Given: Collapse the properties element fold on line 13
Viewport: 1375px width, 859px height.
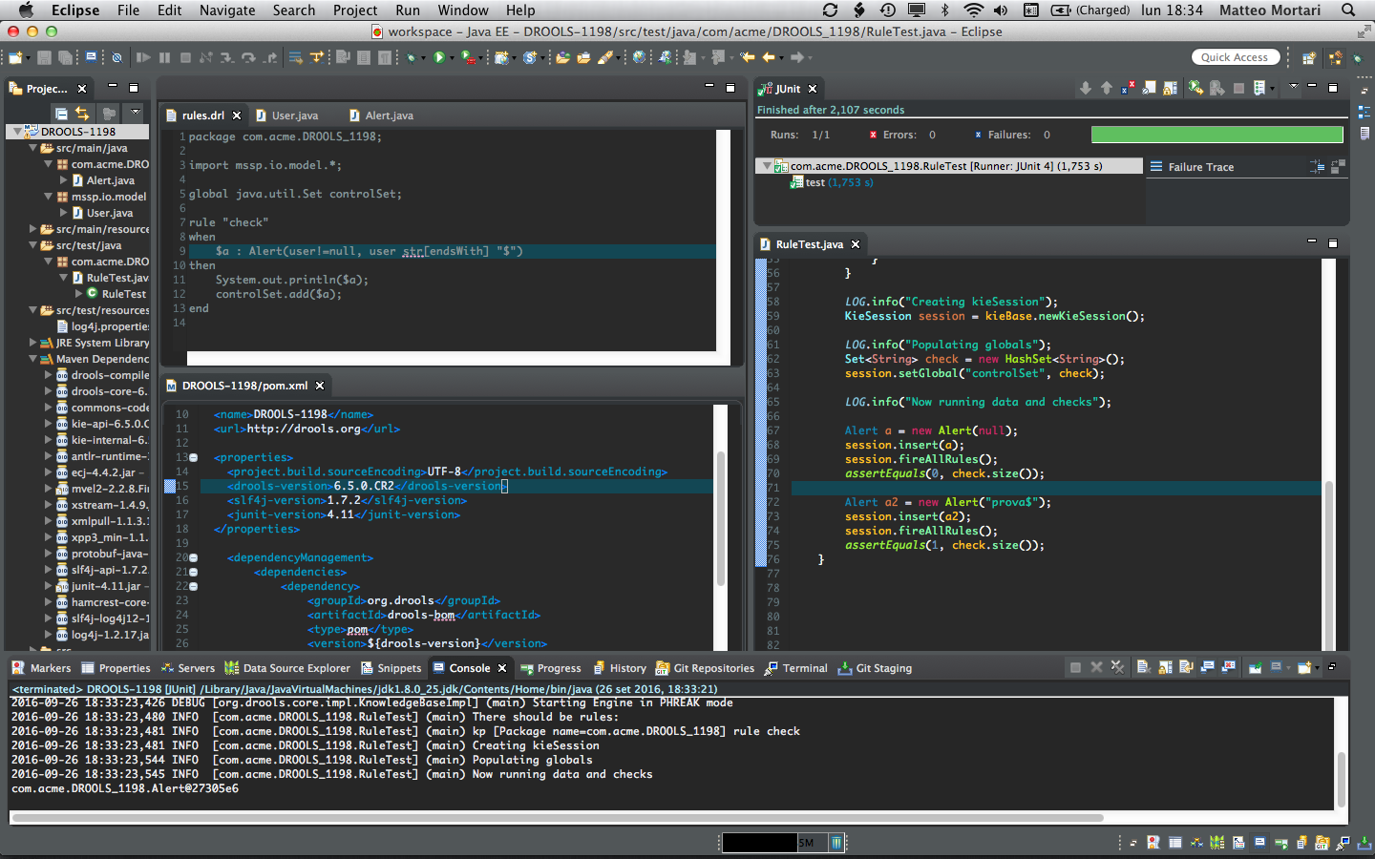Looking at the screenshot, I should 194,457.
